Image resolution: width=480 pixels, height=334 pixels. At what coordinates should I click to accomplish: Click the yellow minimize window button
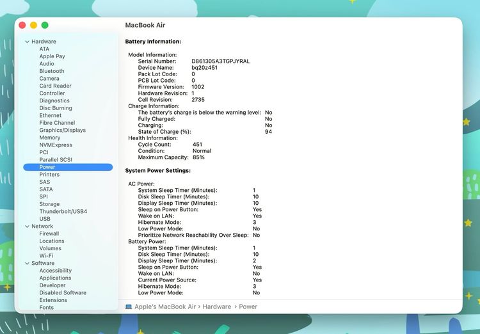33,25
